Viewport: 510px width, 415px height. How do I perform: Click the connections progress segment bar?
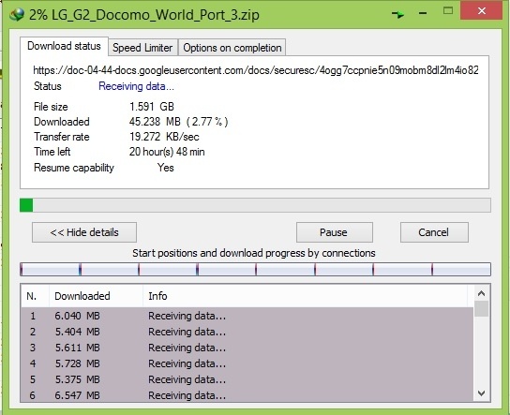[255, 270]
